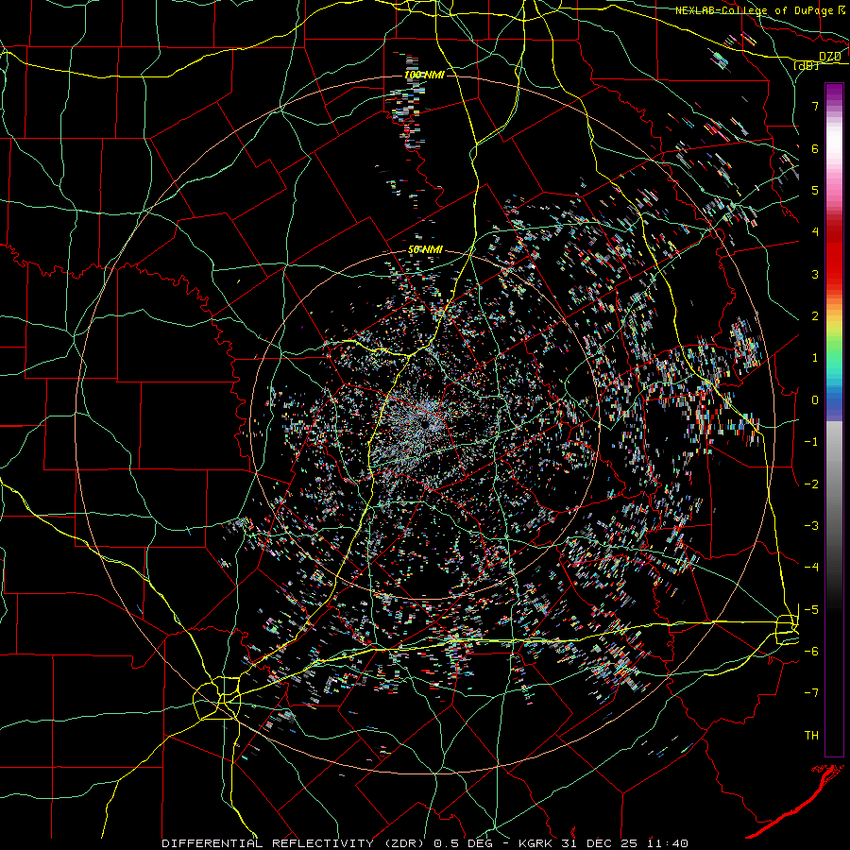Click the 0 tick label on the color scale
Image resolution: width=850 pixels, height=850 pixels.
point(815,400)
